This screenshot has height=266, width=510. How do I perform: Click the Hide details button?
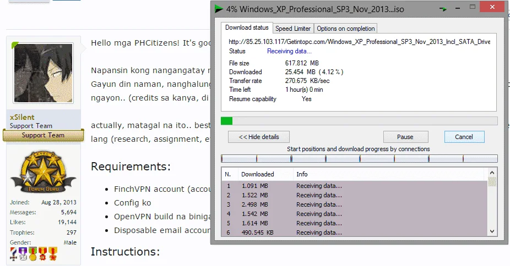tap(258, 137)
